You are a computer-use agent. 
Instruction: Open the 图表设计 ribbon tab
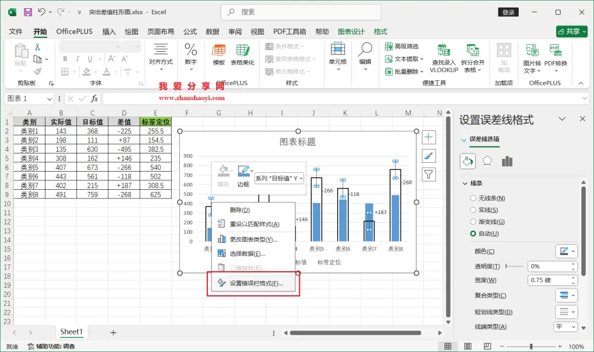point(351,31)
